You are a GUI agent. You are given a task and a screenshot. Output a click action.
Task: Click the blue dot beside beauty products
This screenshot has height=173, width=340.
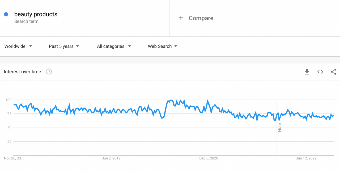(x=6, y=14)
